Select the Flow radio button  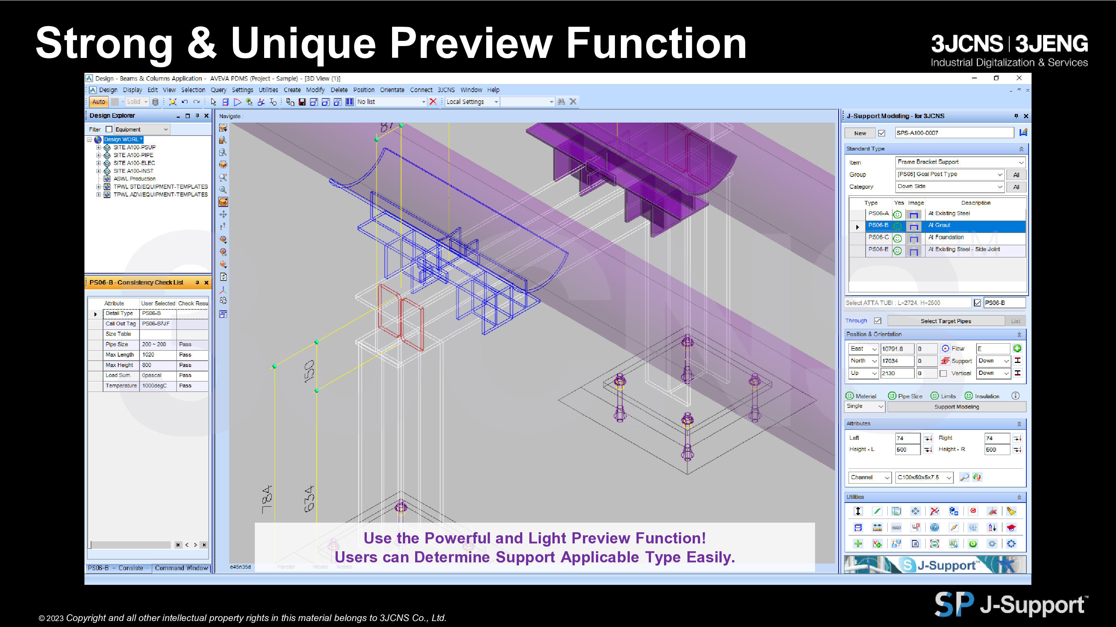(x=945, y=348)
